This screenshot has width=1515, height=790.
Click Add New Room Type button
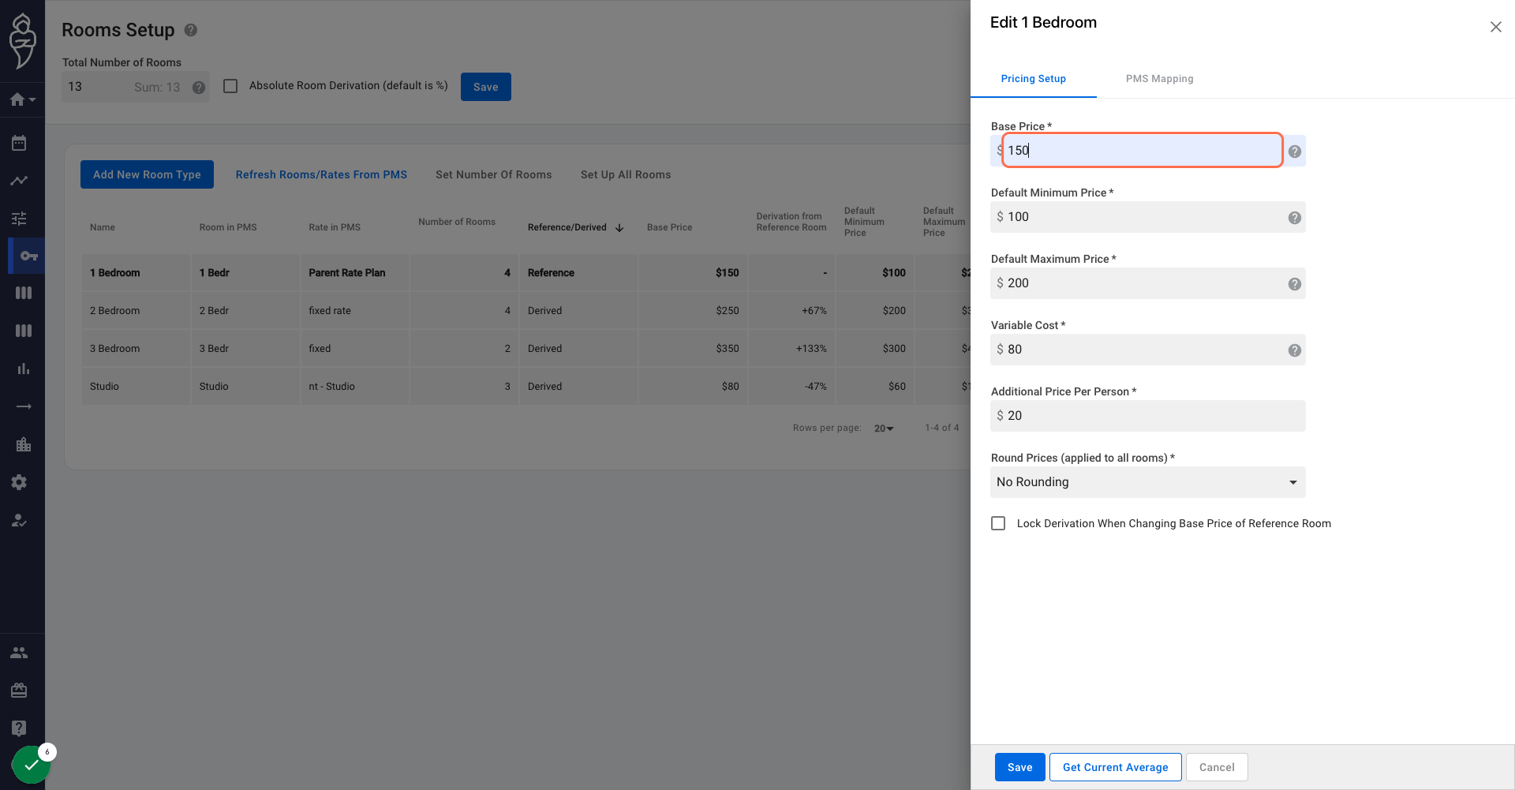(147, 174)
